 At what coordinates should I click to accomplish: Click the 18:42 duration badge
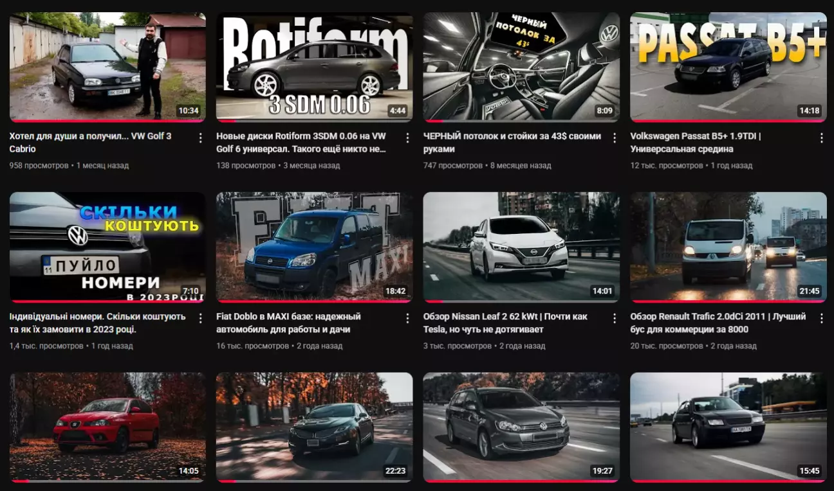tap(395, 291)
